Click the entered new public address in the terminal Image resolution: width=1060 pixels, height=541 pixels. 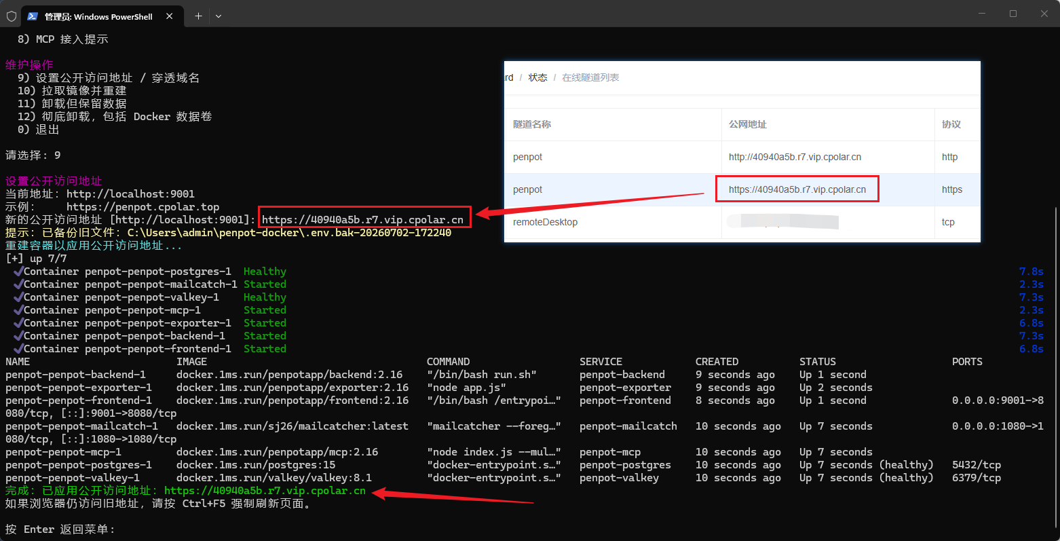(x=362, y=220)
